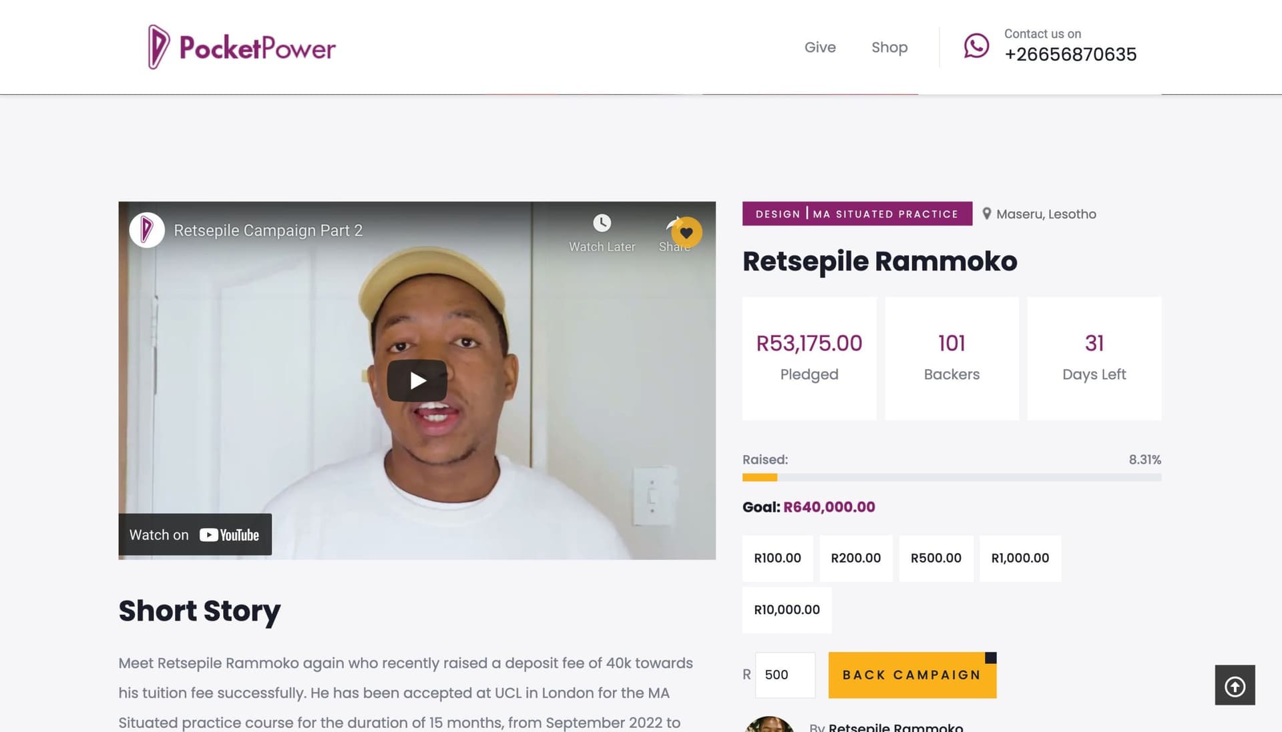
Task: Play the Retsepile Campaign video
Action: [x=417, y=380]
